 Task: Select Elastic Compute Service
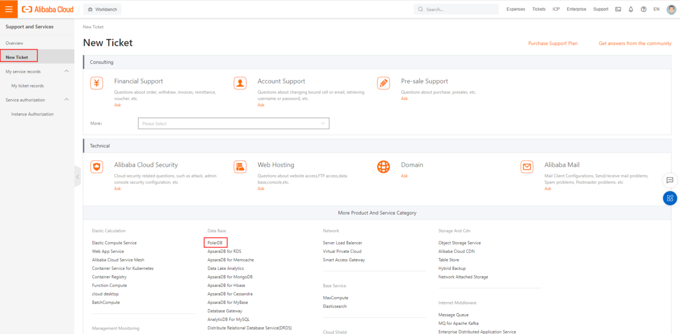point(114,243)
